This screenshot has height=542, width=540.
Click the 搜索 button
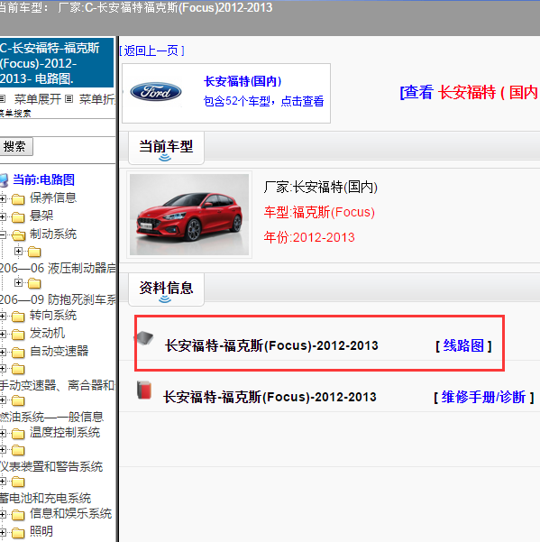pyautogui.click(x=14, y=147)
